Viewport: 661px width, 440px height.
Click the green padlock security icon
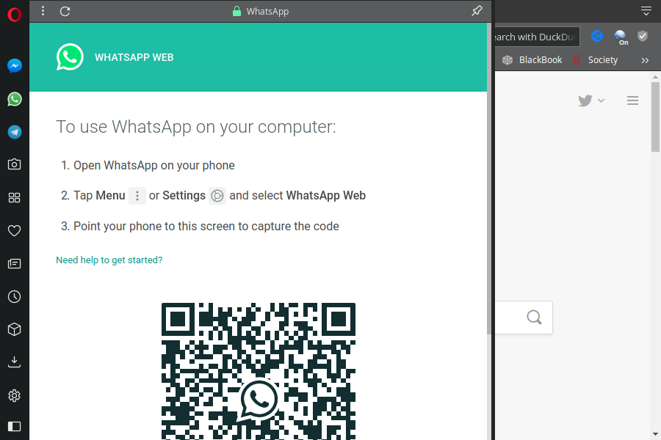point(237,12)
